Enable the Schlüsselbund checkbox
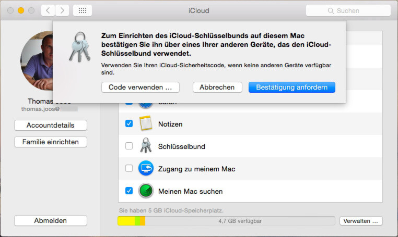398x237 pixels. [129, 146]
